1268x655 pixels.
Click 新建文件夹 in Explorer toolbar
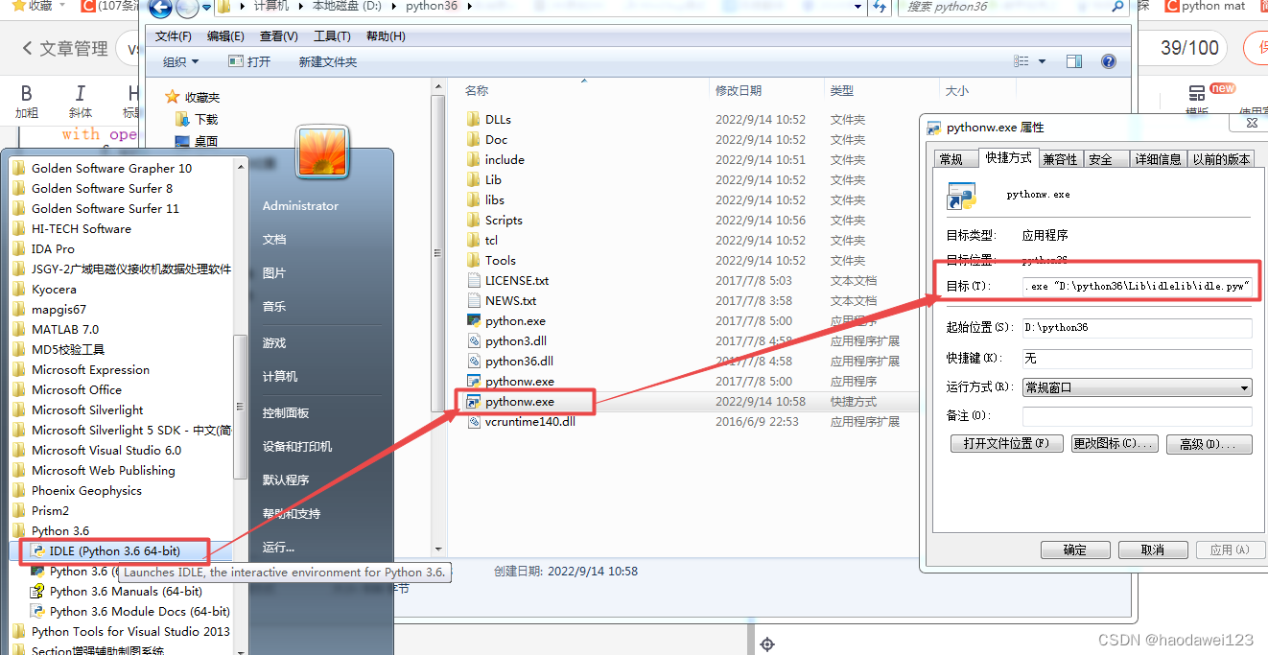327,61
